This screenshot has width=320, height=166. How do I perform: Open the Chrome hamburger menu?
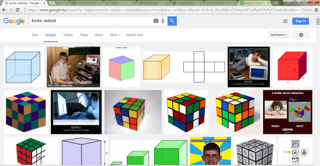click(316, 10)
